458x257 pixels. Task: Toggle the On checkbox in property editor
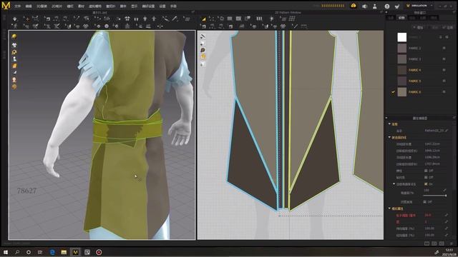(x=426, y=184)
